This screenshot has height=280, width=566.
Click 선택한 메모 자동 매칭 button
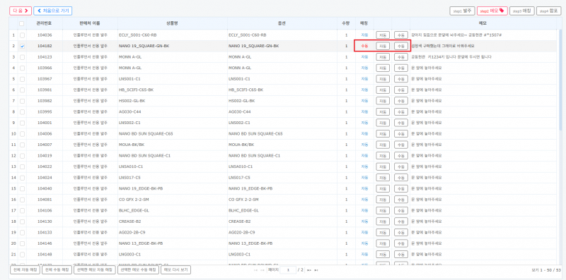(95, 269)
